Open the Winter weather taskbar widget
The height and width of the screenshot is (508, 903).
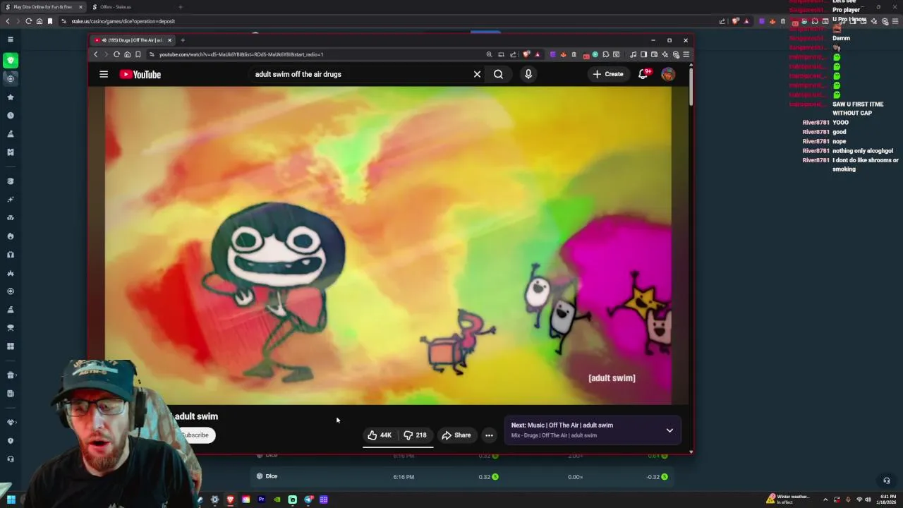tap(788, 499)
